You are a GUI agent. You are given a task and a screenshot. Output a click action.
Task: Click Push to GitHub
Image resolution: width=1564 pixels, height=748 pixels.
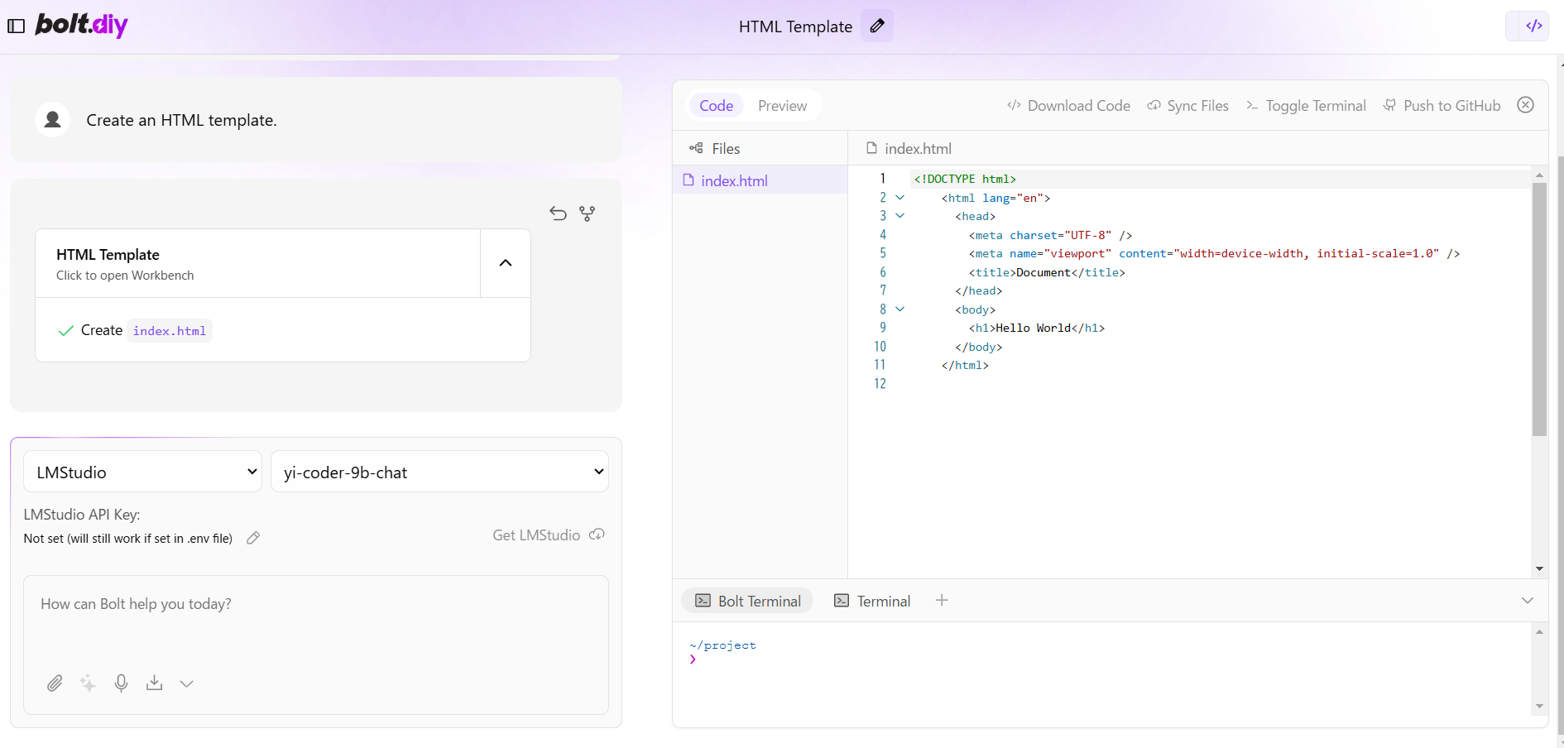(1442, 106)
